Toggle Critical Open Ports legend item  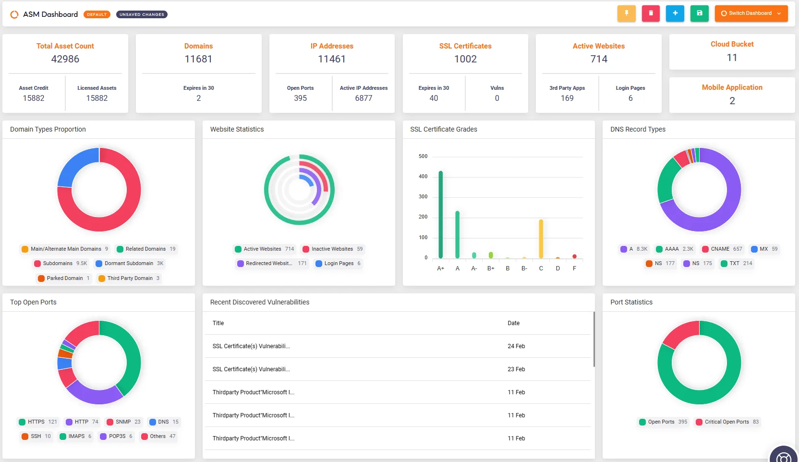[x=727, y=422]
